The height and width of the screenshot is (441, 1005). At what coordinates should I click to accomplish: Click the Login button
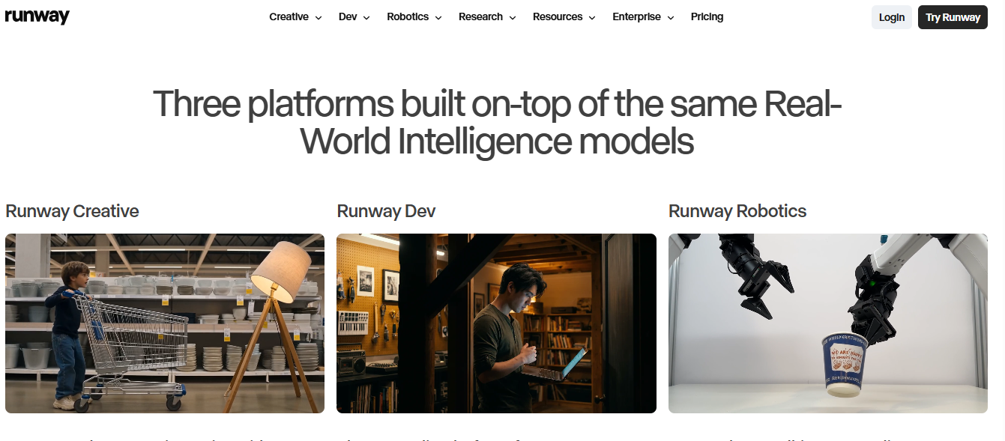tap(892, 17)
